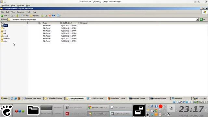Click the red, blue, green dots icon
Viewport: 208px width, 117px height.
pyautogui.click(x=20, y=111)
